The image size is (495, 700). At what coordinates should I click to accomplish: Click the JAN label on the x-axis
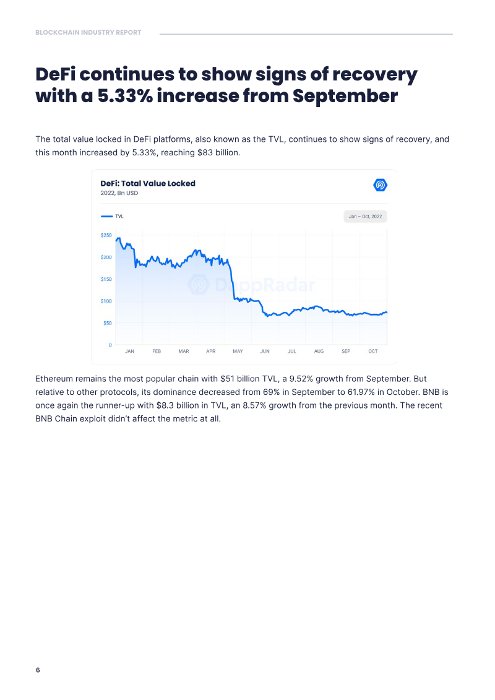click(129, 352)
